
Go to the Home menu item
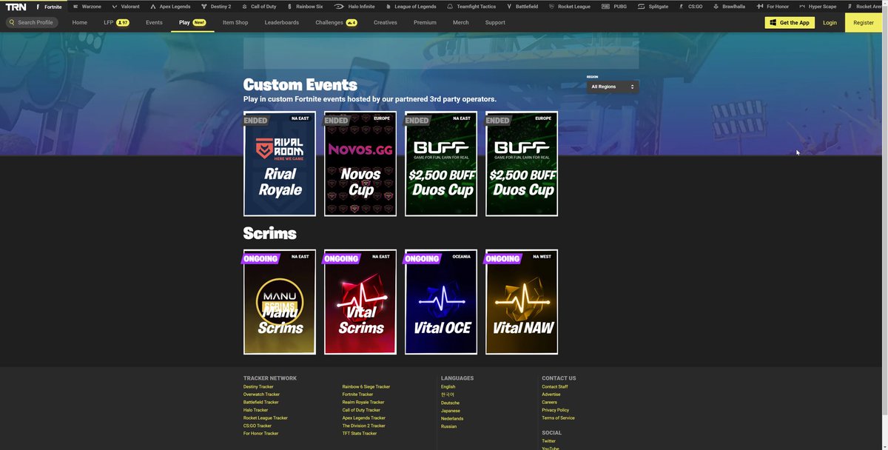click(79, 22)
